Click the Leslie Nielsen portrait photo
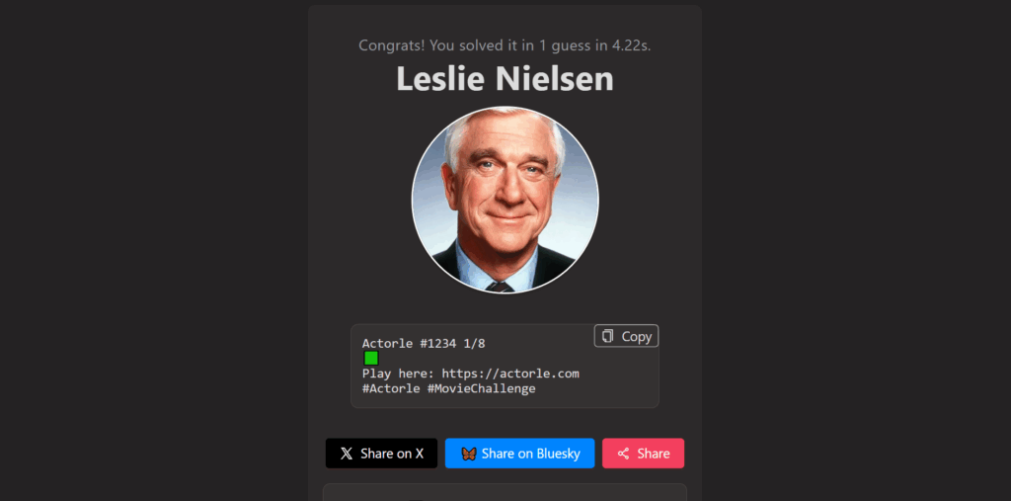 click(505, 201)
